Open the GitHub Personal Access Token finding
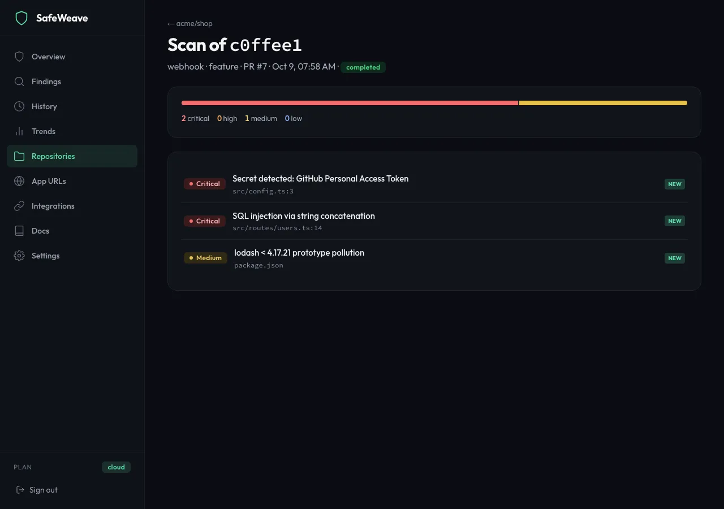 pos(434,184)
